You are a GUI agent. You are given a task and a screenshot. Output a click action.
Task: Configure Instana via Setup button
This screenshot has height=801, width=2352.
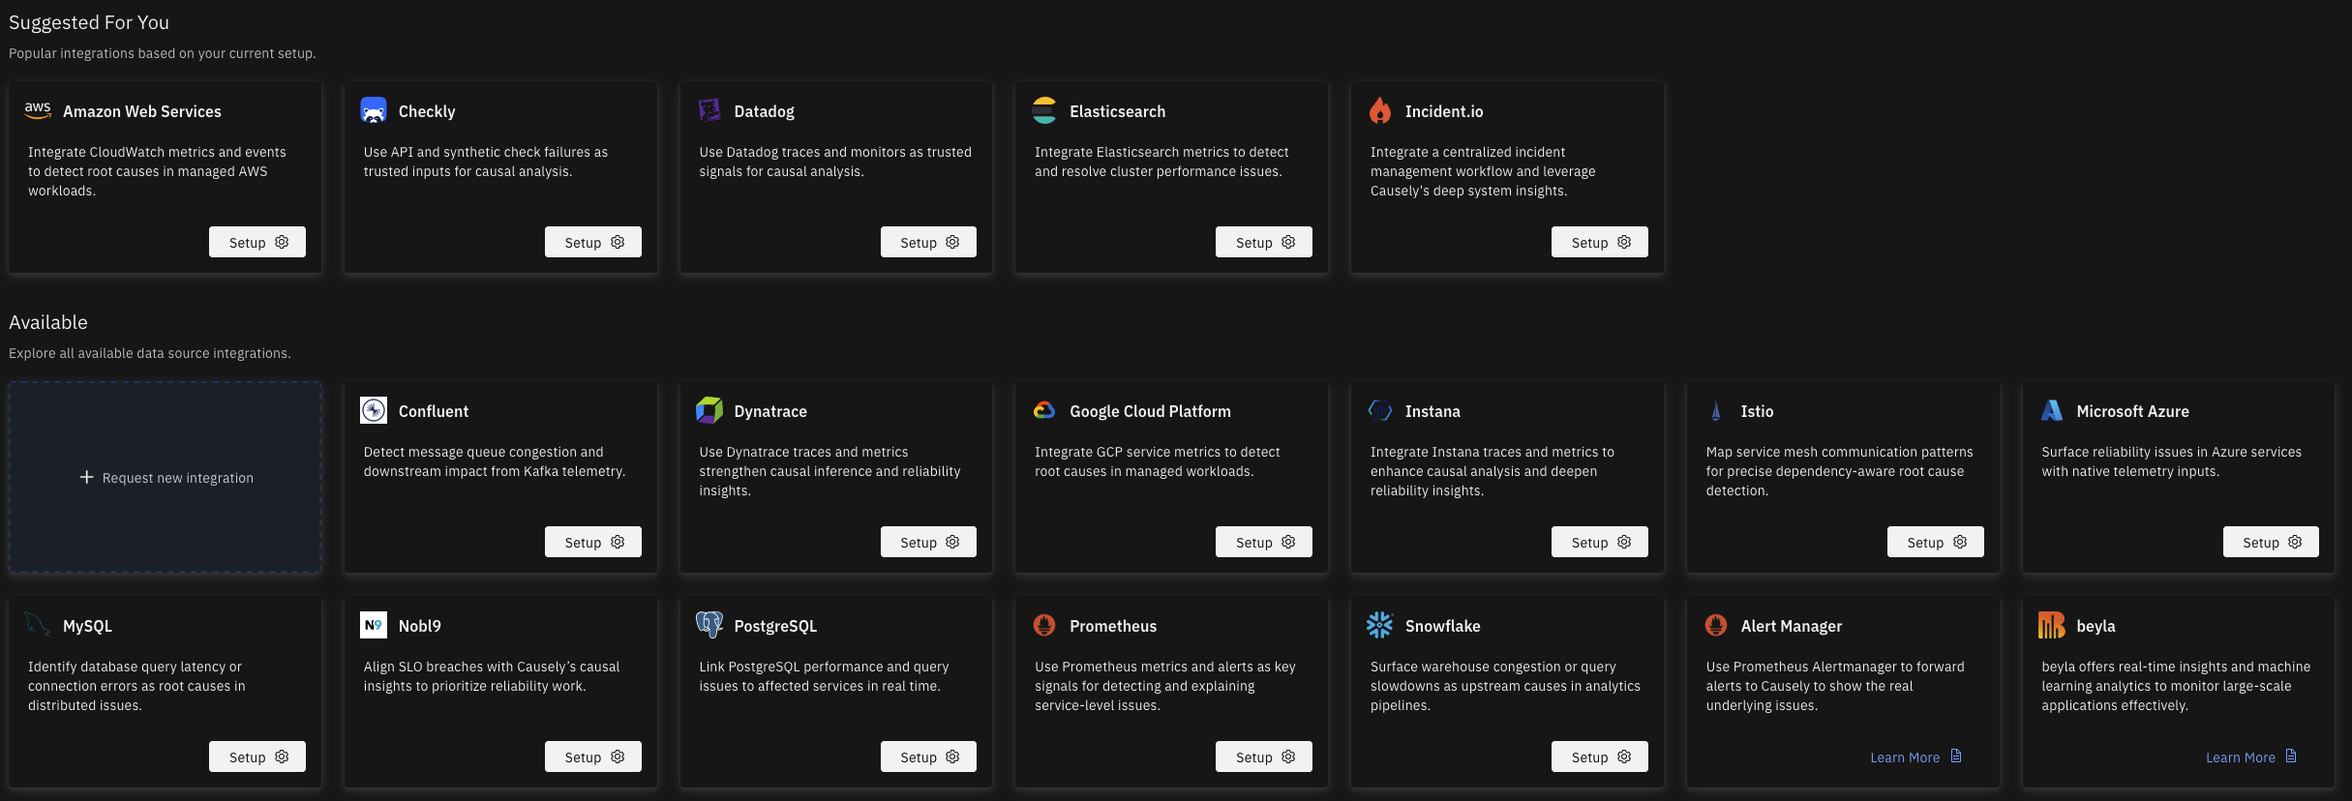[1600, 542]
